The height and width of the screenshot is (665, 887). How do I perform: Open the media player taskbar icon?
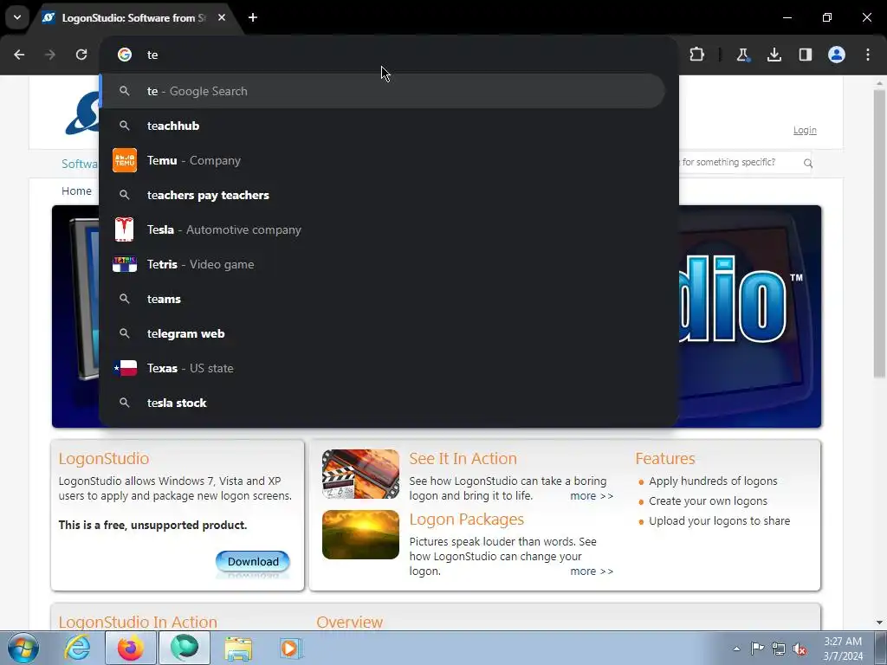coord(291,648)
